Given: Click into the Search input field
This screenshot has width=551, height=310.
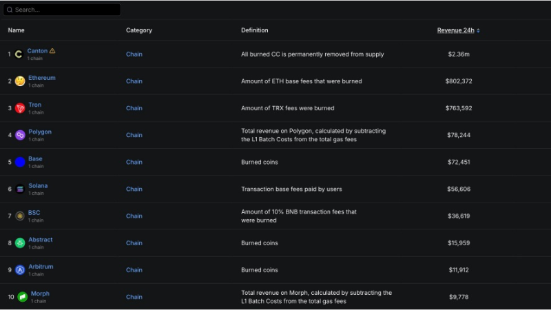Looking at the screenshot, I should 65,10.
